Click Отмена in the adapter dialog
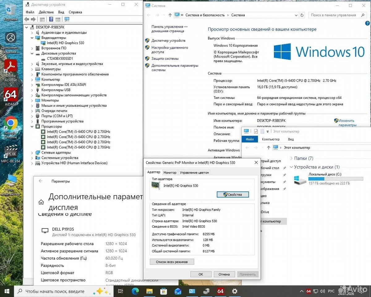 224,274
